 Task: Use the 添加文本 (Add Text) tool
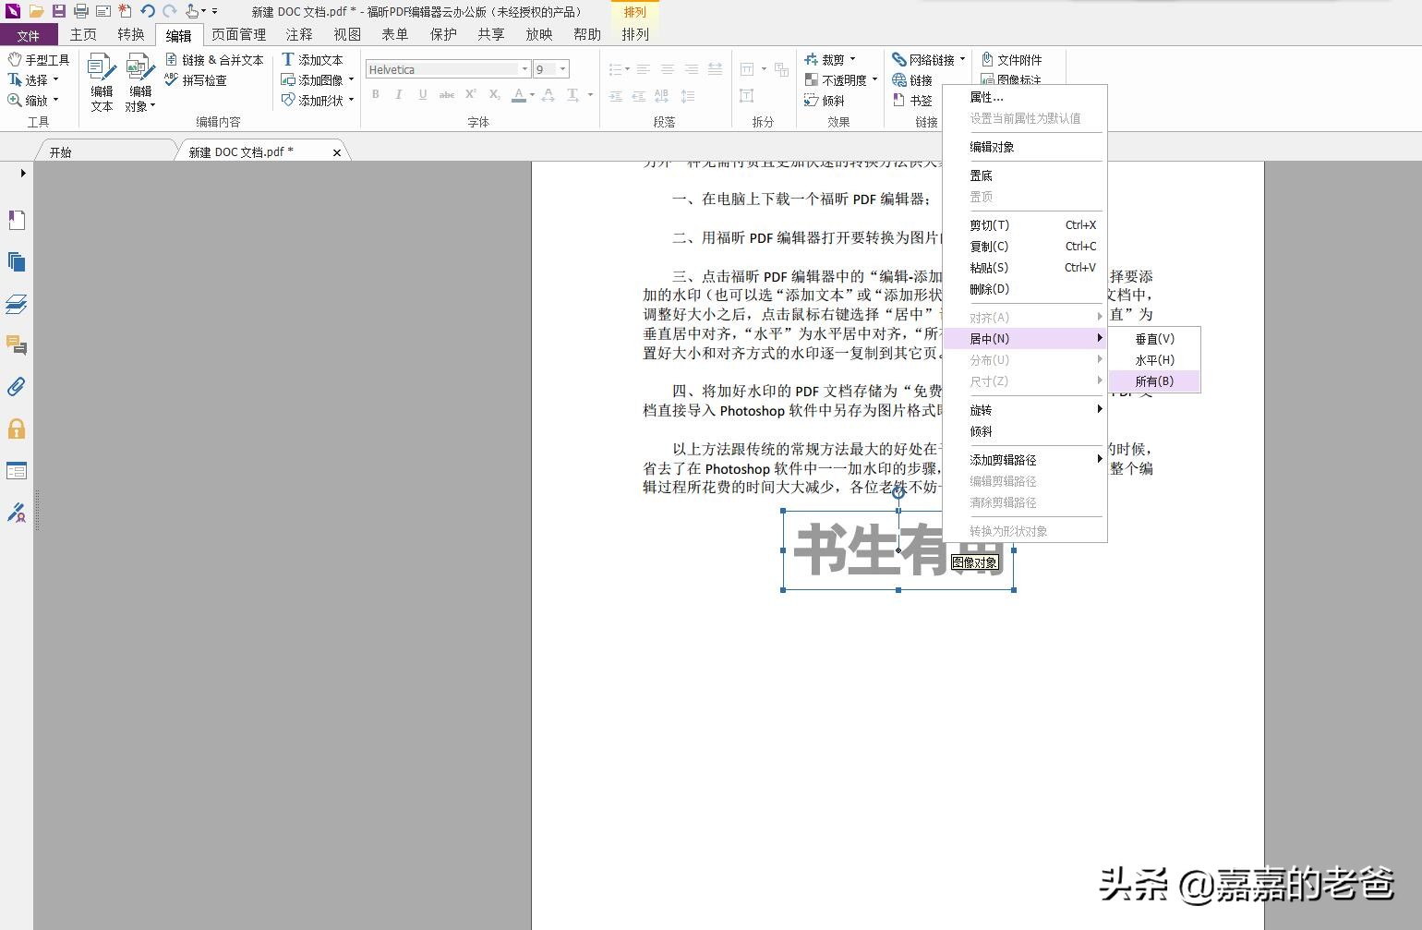tap(317, 59)
